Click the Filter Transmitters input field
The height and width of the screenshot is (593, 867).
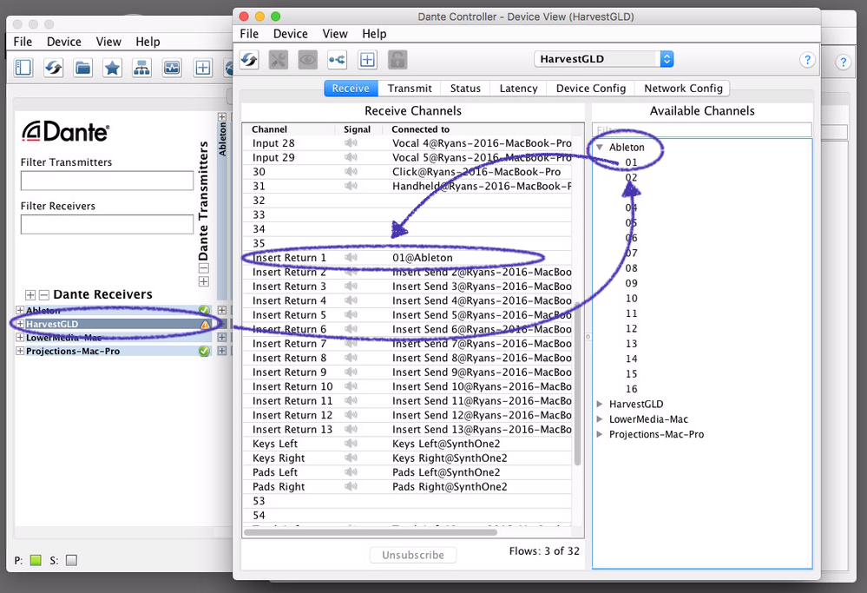(x=107, y=181)
